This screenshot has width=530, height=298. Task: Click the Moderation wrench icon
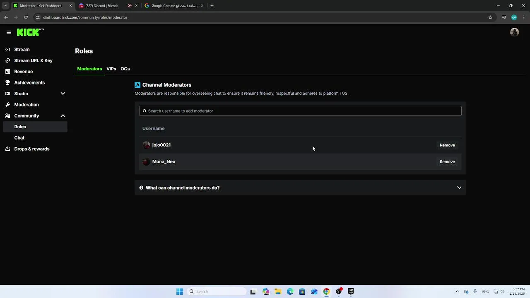[x=7, y=105]
